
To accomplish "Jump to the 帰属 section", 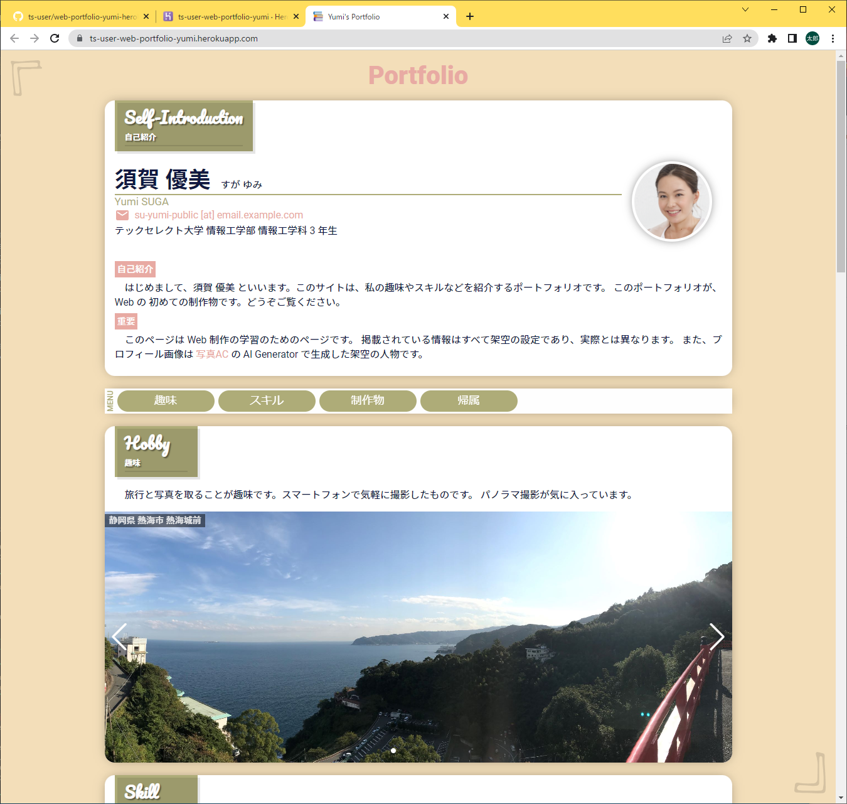I will click(469, 400).
